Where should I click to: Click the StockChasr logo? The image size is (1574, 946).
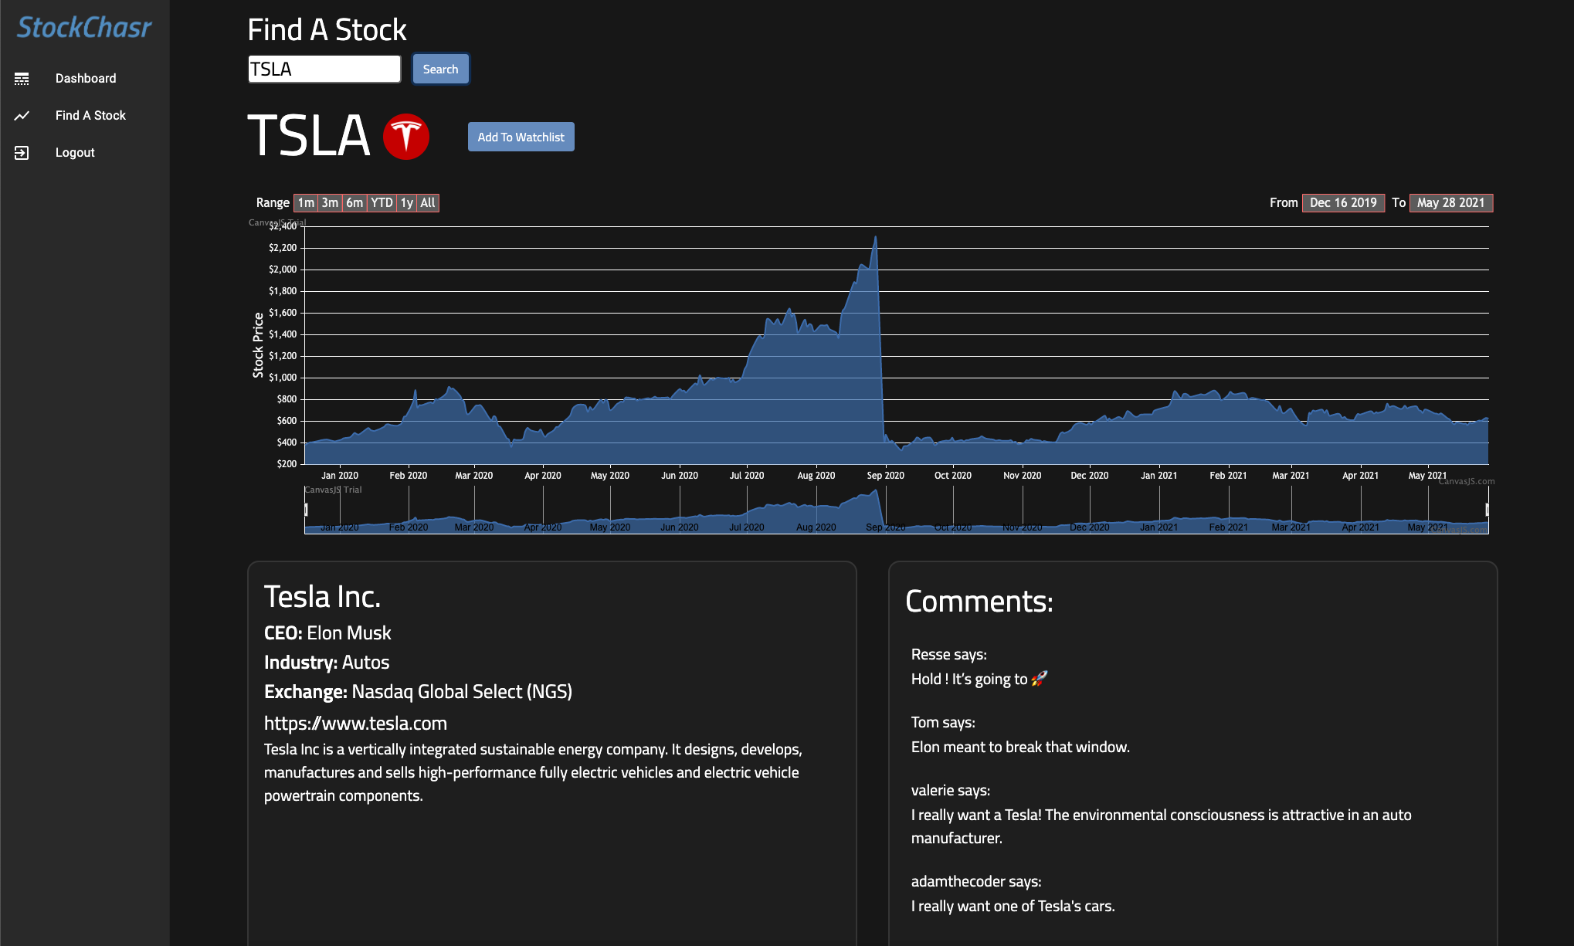tap(84, 28)
